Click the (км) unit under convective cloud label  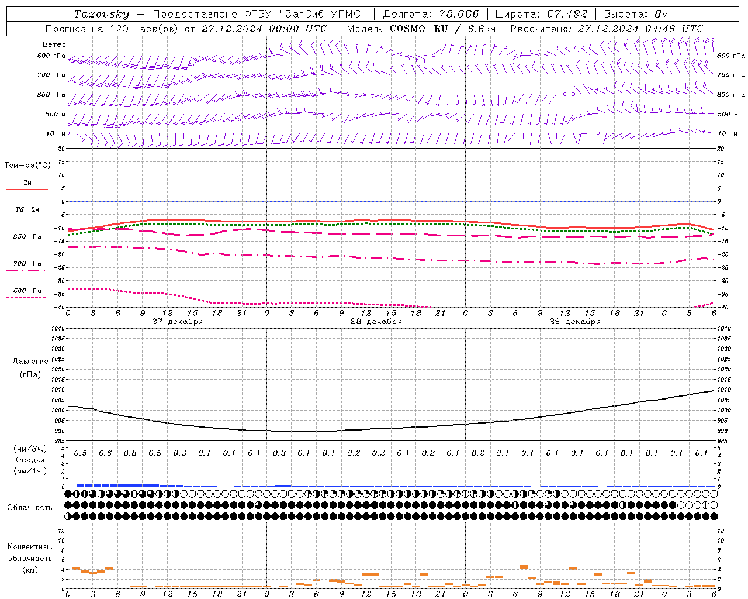pyautogui.click(x=30, y=570)
